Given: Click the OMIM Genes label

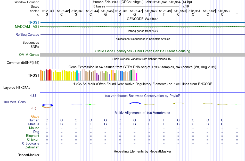Looking at the screenshot, I should (x=29, y=55).
